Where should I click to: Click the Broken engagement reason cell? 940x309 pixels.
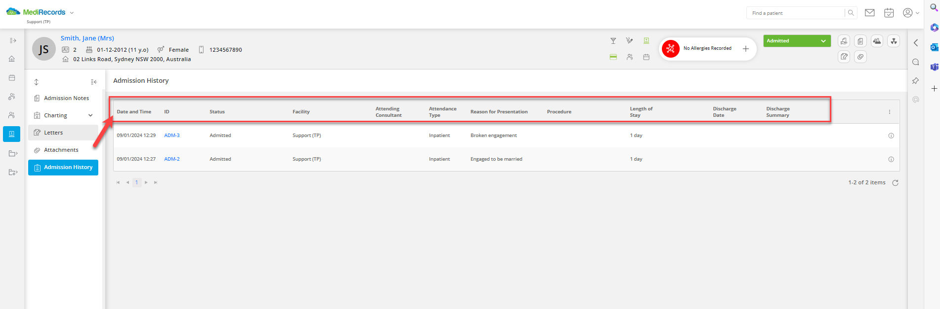[493, 136]
